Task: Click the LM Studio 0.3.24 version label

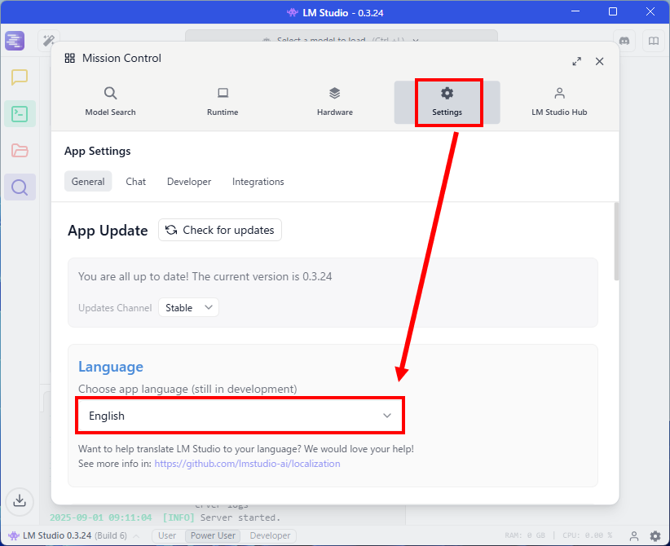Action: 57,535
